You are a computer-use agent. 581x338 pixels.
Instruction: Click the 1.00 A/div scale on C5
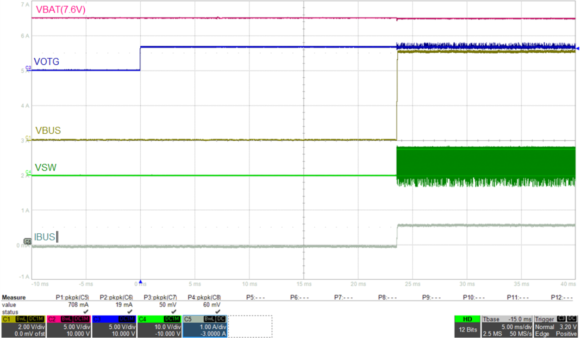point(214,326)
